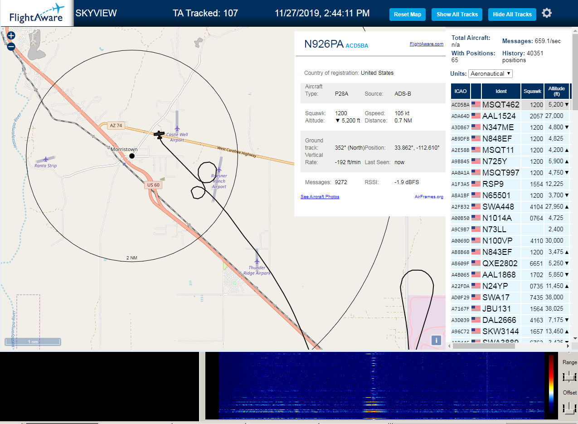
Task: Click the US flag in the SWA448 row
Action: click(x=476, y=207)
